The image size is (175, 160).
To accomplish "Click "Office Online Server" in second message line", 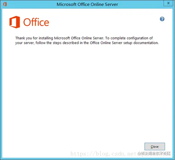I will (x=106, y=43).
